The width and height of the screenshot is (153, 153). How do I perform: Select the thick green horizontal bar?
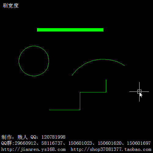[70, 30]
